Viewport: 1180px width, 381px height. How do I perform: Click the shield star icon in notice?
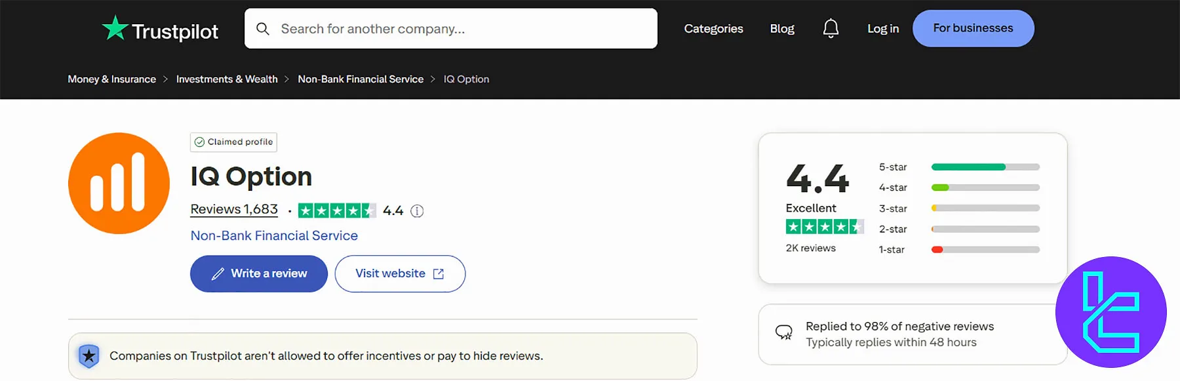[x=89, y=356]
